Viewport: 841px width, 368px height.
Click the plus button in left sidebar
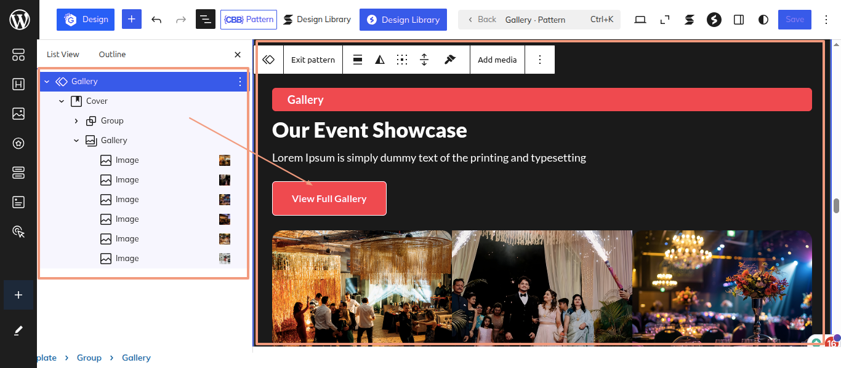18,295
